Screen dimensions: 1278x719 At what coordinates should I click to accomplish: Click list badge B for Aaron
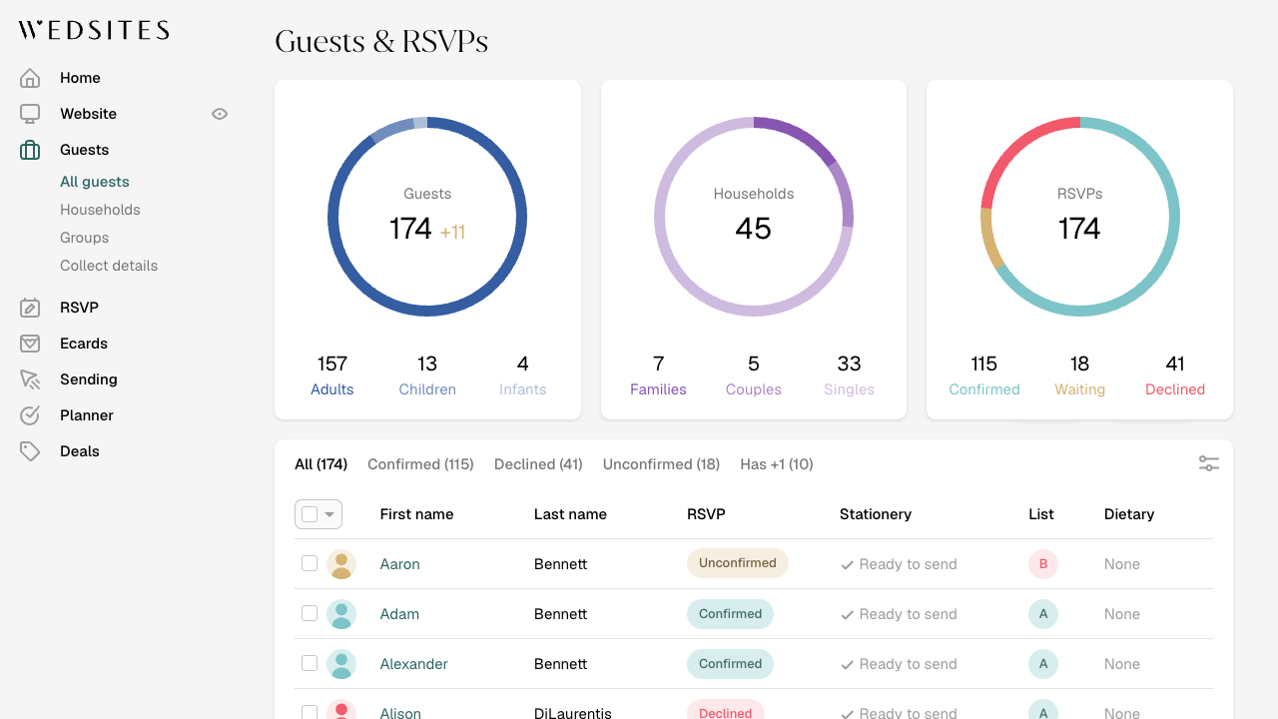1043,564
